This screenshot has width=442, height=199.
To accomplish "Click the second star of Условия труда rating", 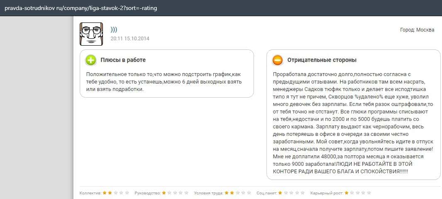I will (232, 193).
